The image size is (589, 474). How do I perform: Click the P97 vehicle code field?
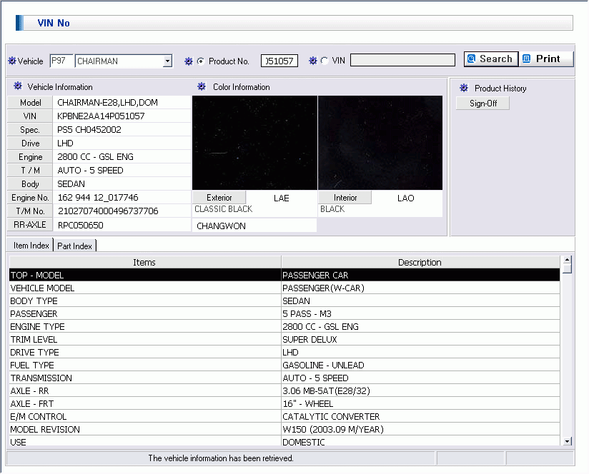click(61, 61)
